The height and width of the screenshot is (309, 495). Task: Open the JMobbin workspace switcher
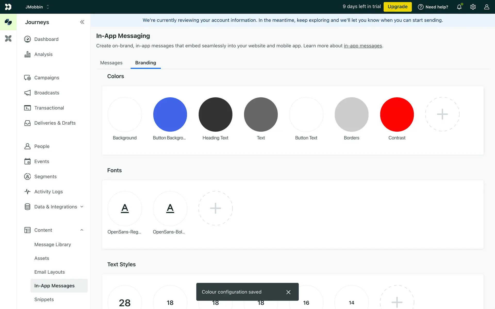coord(37,7)
